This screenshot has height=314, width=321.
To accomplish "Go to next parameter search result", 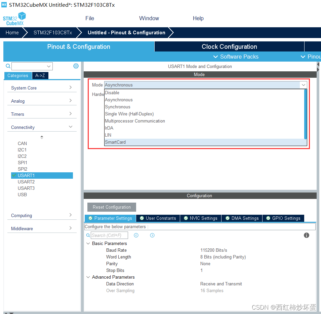I will [x=152, y=235].
